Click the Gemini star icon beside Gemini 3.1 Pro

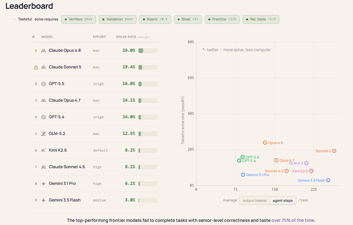pyautogui.click(x=44, y=184)
